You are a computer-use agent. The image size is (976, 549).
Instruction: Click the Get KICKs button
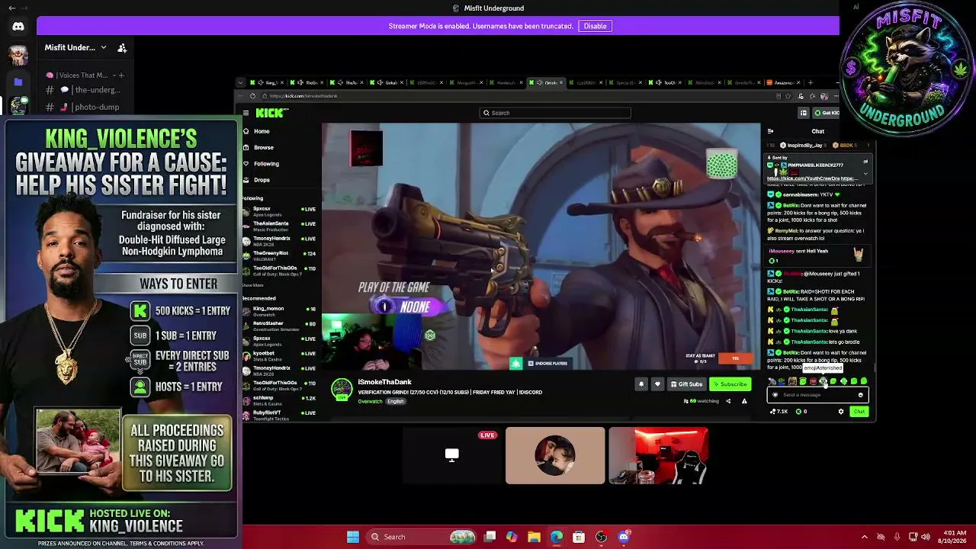click(x=826, y=113)
